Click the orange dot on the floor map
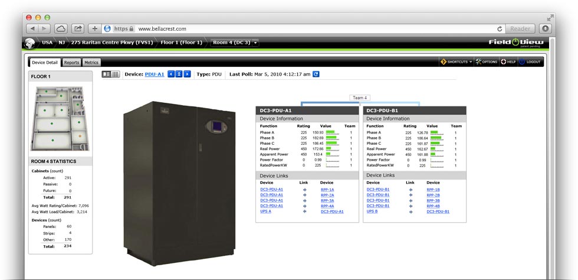This screenshot has width=578, height=280. coord(80,136)
